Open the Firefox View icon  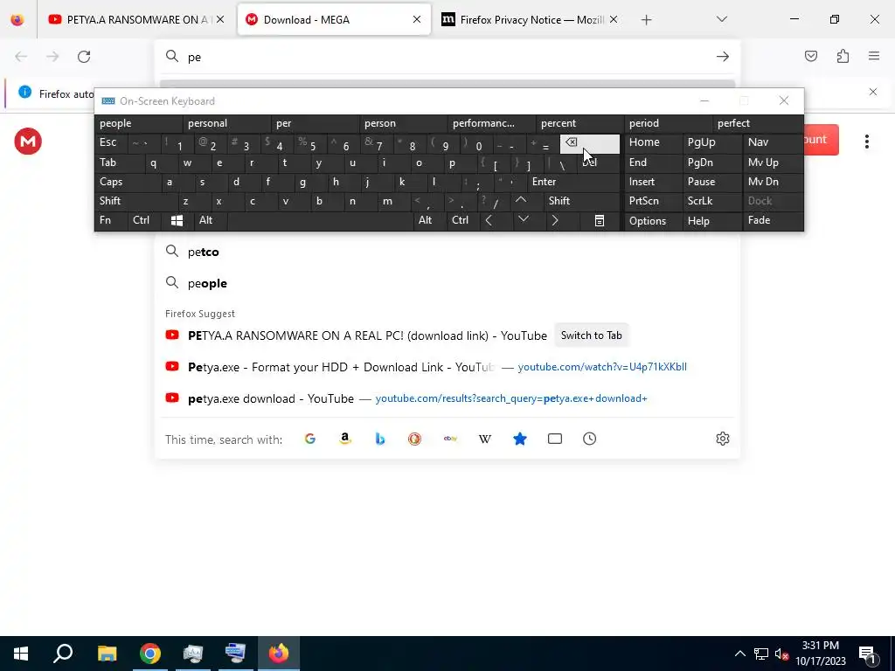(x=17, y=19)
